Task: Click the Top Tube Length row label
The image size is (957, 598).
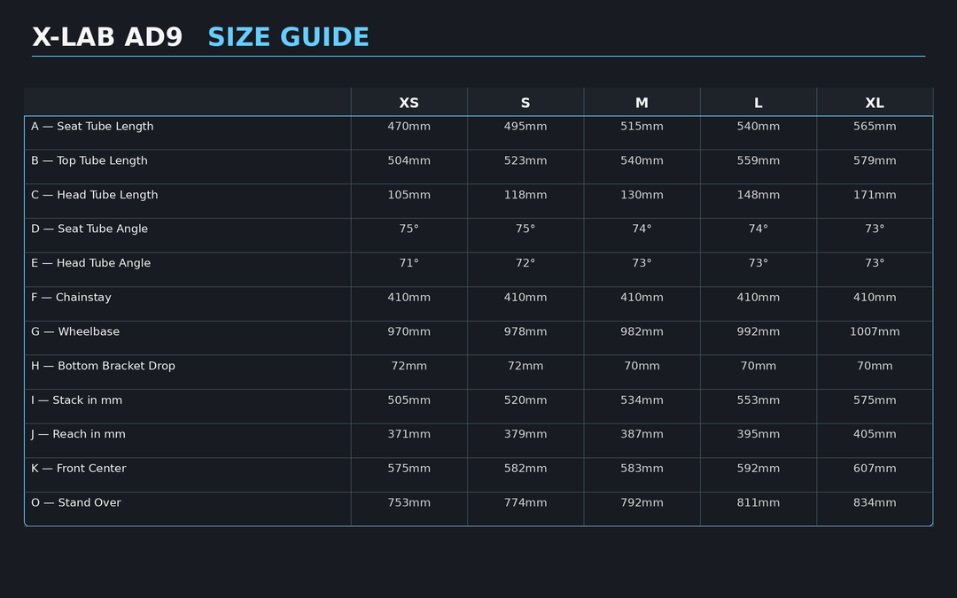Action: coord(89,161)
